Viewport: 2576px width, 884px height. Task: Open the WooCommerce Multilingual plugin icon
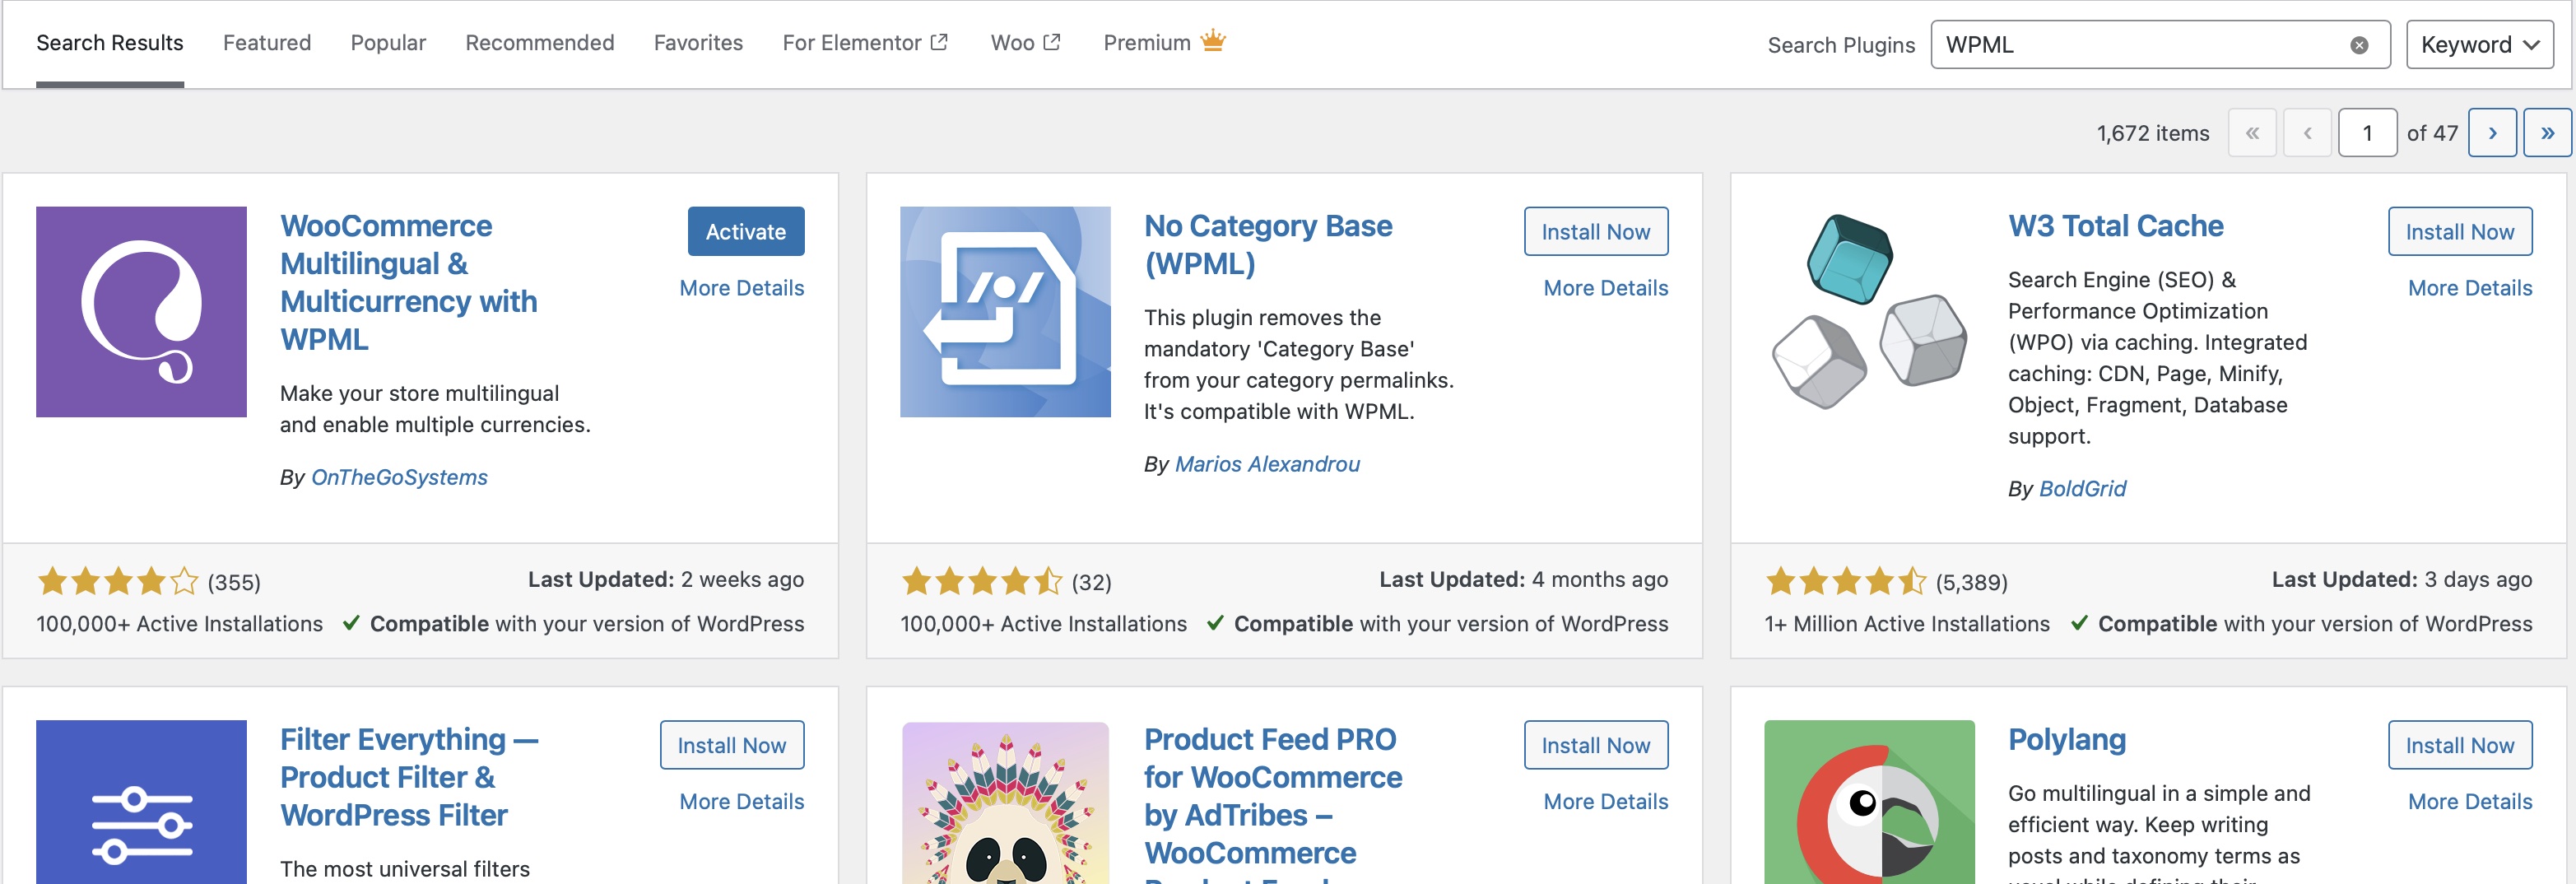141,312
